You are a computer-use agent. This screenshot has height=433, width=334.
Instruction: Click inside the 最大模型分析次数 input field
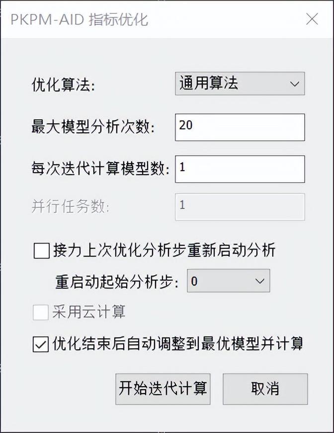[x=240, y=126]
